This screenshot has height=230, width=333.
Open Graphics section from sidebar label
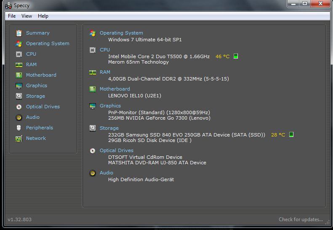tap(37, 86)
